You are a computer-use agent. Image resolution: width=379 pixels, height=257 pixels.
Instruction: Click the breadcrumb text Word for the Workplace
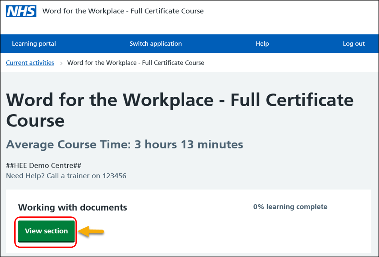136,63
